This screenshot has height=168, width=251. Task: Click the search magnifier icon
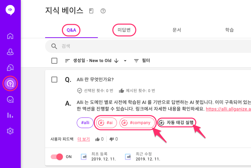click(54, 46)
